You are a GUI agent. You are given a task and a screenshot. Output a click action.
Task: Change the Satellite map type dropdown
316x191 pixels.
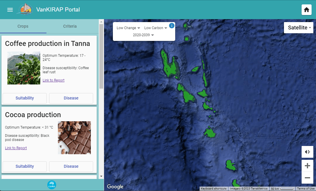(x=299, y=28)
